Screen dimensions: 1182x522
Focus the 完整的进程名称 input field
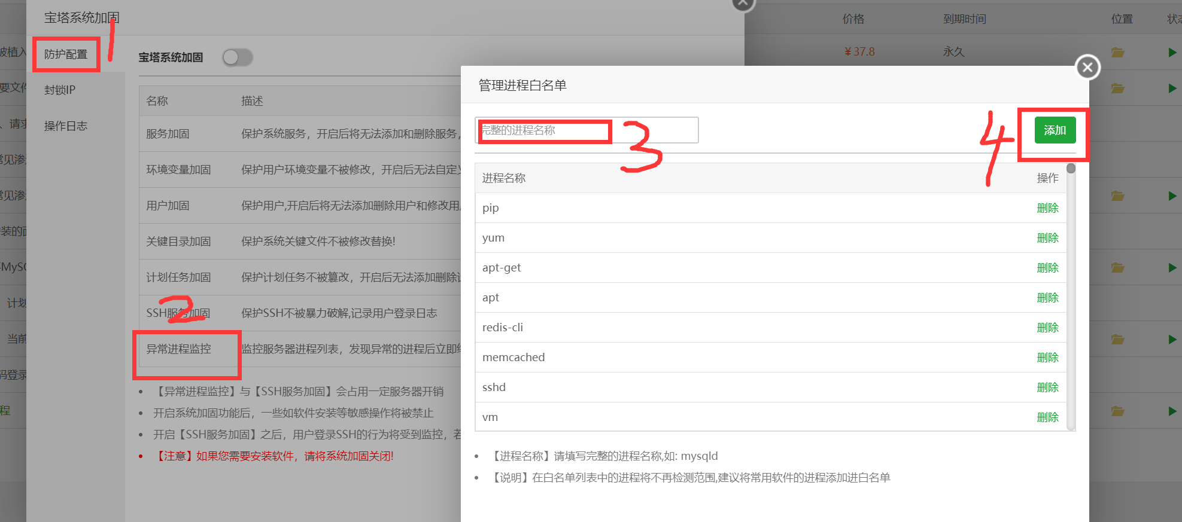click(587, 130)
